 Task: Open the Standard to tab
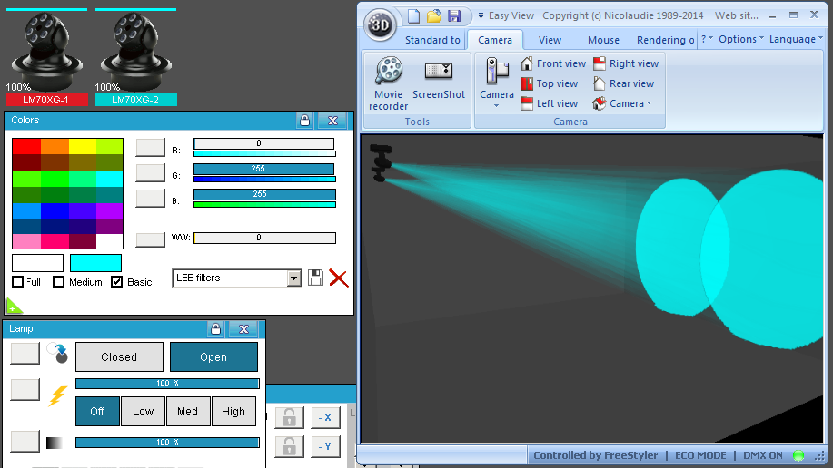432,40
